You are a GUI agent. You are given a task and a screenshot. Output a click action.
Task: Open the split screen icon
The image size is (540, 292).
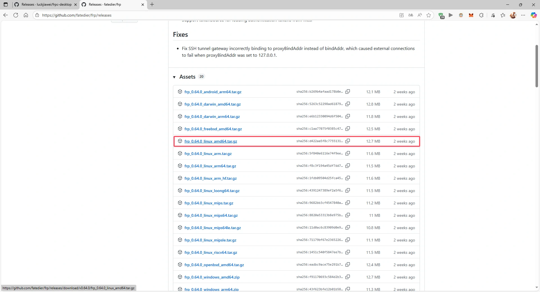(402, 15)
